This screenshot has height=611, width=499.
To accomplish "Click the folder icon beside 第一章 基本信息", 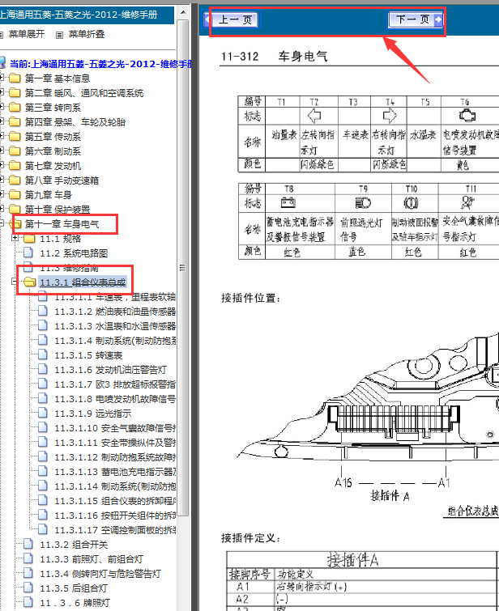I will tap(15, 78).
